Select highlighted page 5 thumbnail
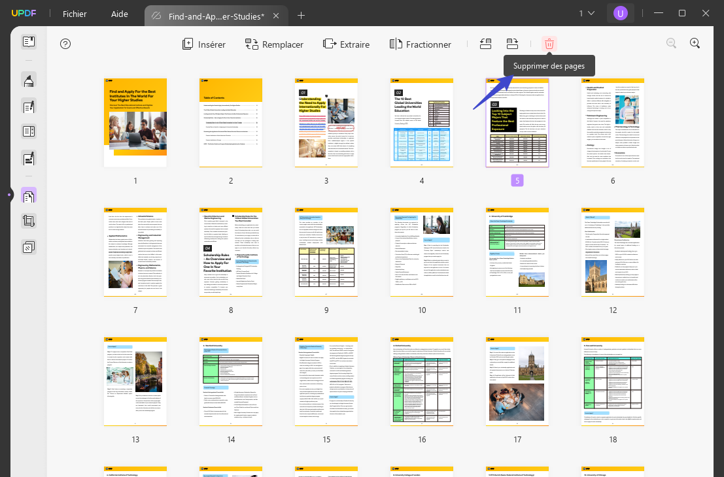The height and width of the screenshot is (477, 724). pyautogui.click(x=517, y=123)
